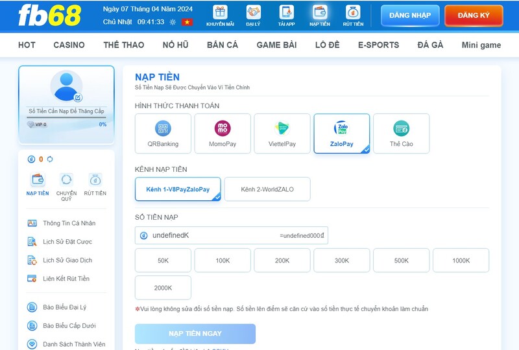Screen dimensions: 519x350
Task: Click the NẠP TIỀN NGAY button
Action: [x=195, y=333]
